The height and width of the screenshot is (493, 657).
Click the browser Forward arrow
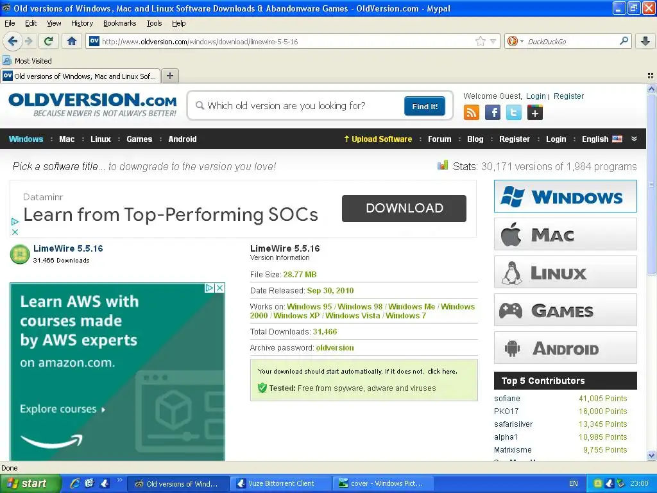pos(28,41)
